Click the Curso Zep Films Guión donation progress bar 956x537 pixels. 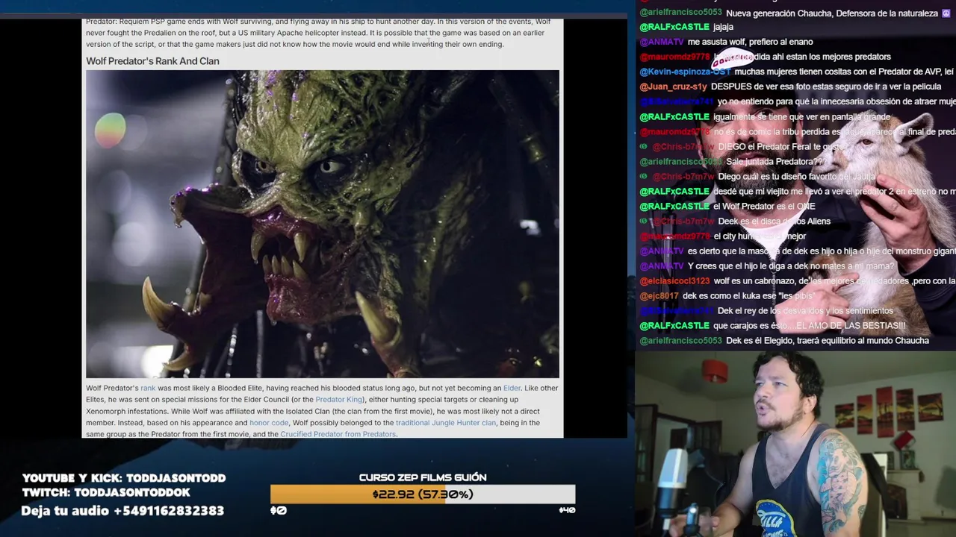[x=423, y=494]
